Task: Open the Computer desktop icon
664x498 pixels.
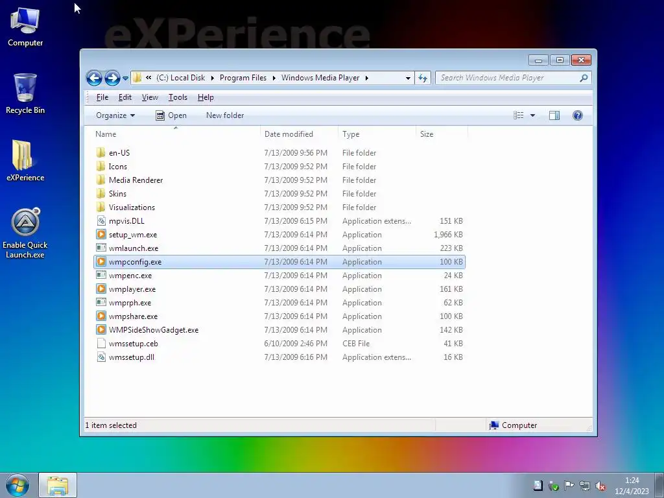Action: coord(25,27)
